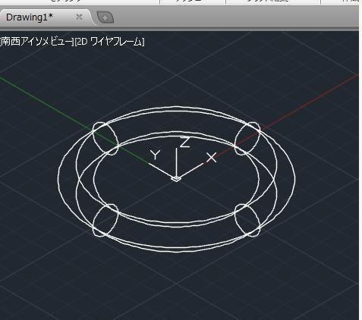
Task: Click the X axis label of UCS icon
Action: pos(212,157)
